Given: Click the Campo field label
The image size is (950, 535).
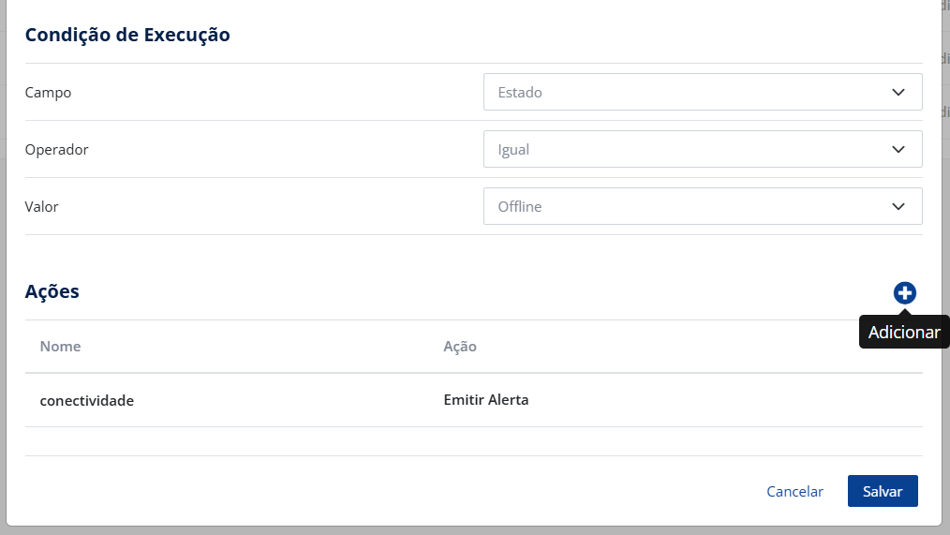Looking at the screenshot, I should [x=48, y=93].
